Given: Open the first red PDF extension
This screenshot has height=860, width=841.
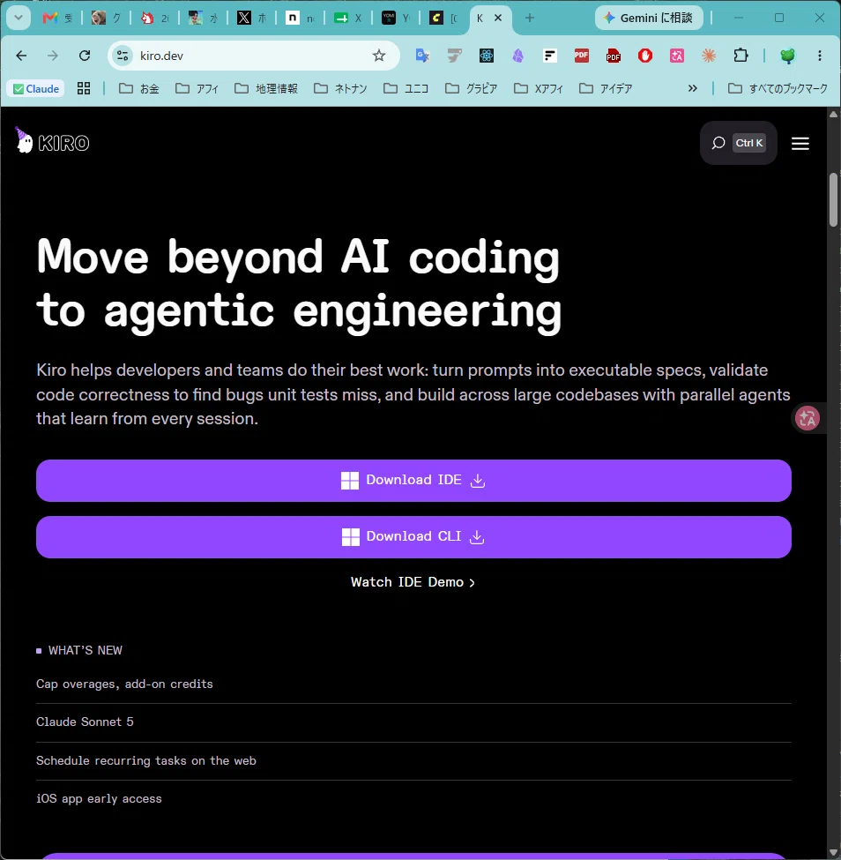Looking at the screenshot, I should pyautogui.click(x=582, y=56).
